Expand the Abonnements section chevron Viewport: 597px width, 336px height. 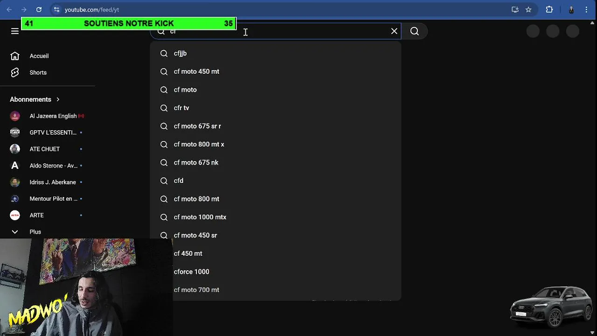pos(58,99)
